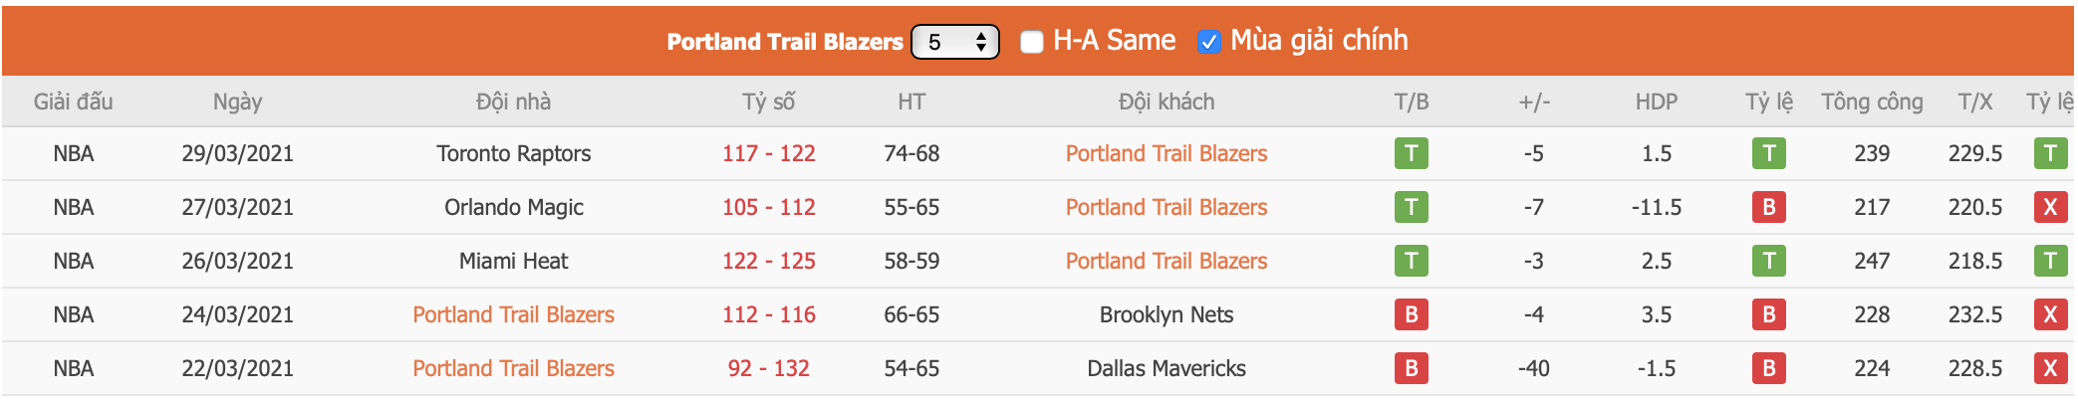Click red B badge in Brooklyn Nets row T/B
The width and height of the screenshot is (2078, 404).
coord(1411,314)
